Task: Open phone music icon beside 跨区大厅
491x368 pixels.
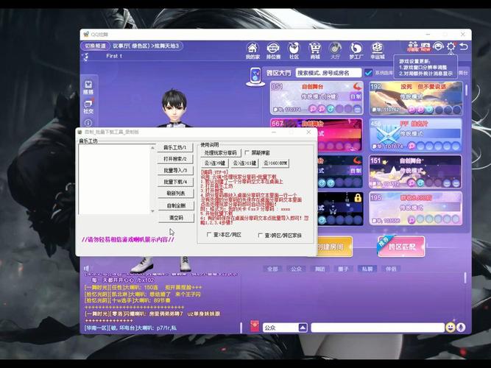Action: (255, 76)
